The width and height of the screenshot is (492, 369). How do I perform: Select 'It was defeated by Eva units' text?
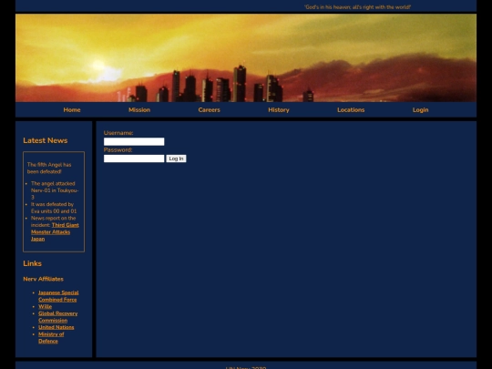54,208
